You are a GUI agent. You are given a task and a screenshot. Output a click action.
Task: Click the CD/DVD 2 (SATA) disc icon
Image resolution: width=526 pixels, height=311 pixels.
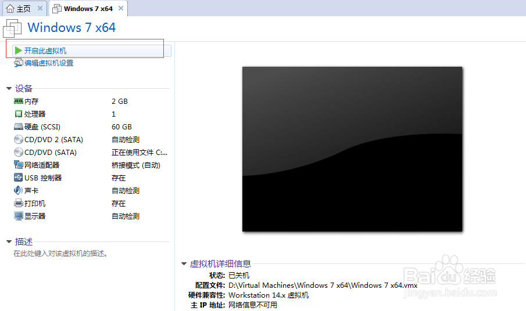pos(19,139)
